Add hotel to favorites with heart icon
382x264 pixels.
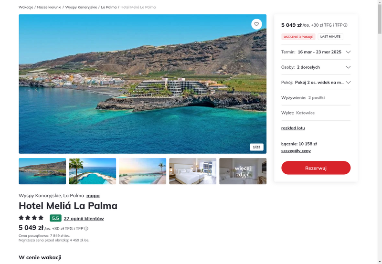(256, 24)
